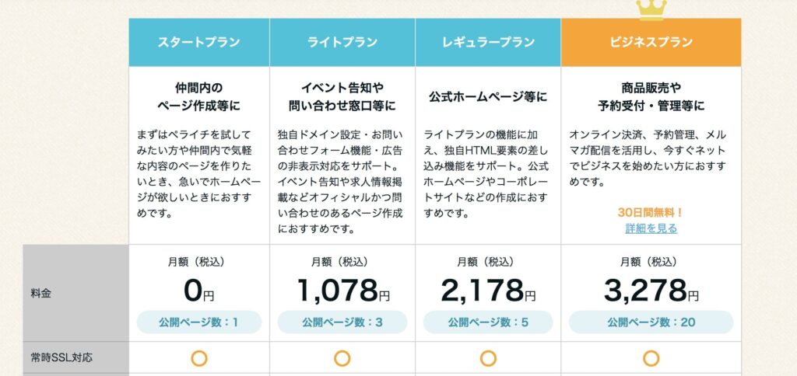Click the 常時SSL対応 row label
Screen dimensions: 797x376
pyautogui.click(x=61, y=357)
